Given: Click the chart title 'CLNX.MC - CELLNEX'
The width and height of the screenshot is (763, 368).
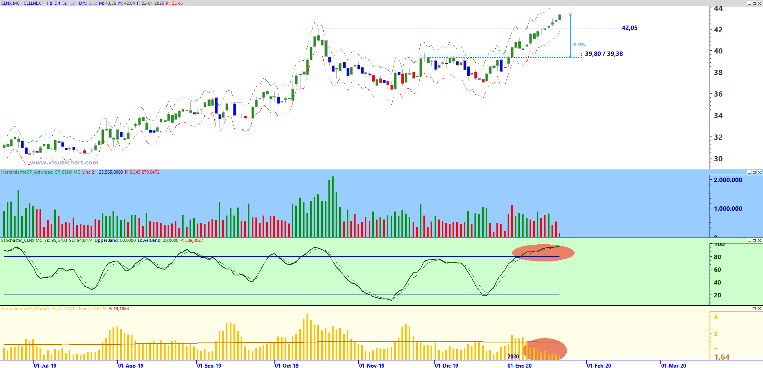Looking at the screenshot, I should (21, 3).
